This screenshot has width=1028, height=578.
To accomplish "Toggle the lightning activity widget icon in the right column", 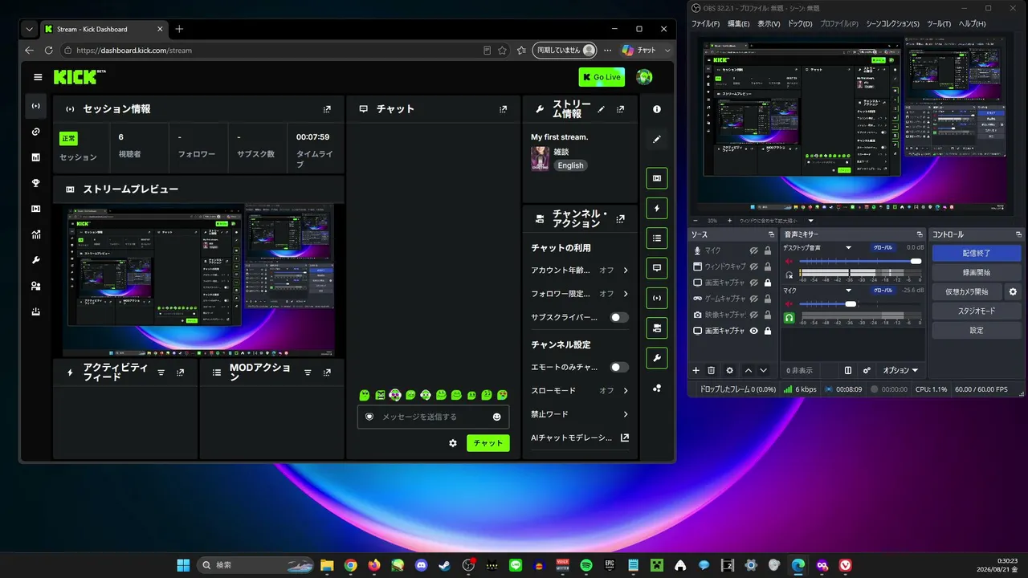I will 657,209.
